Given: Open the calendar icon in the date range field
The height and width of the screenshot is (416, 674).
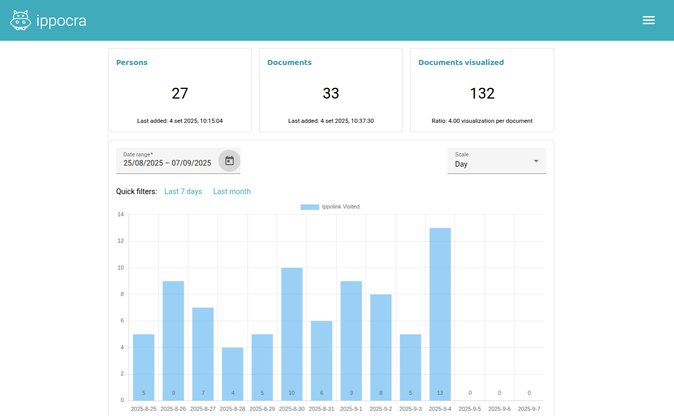Looking at the screenshot, I should pyautogui.click(x=229, y=161).
